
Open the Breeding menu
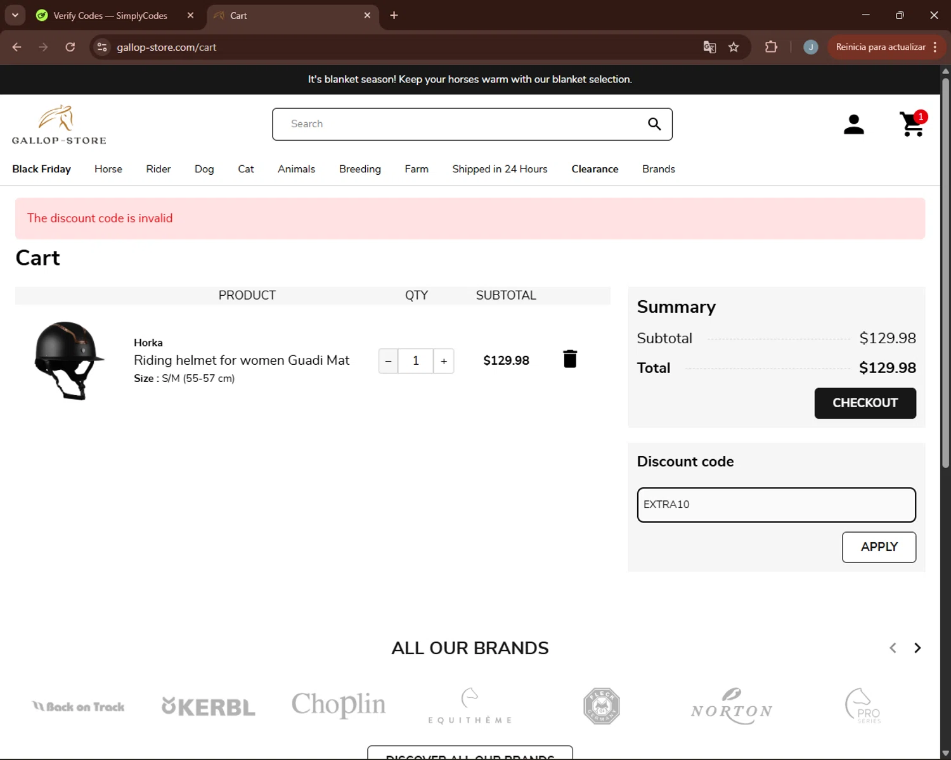point(360,169)
